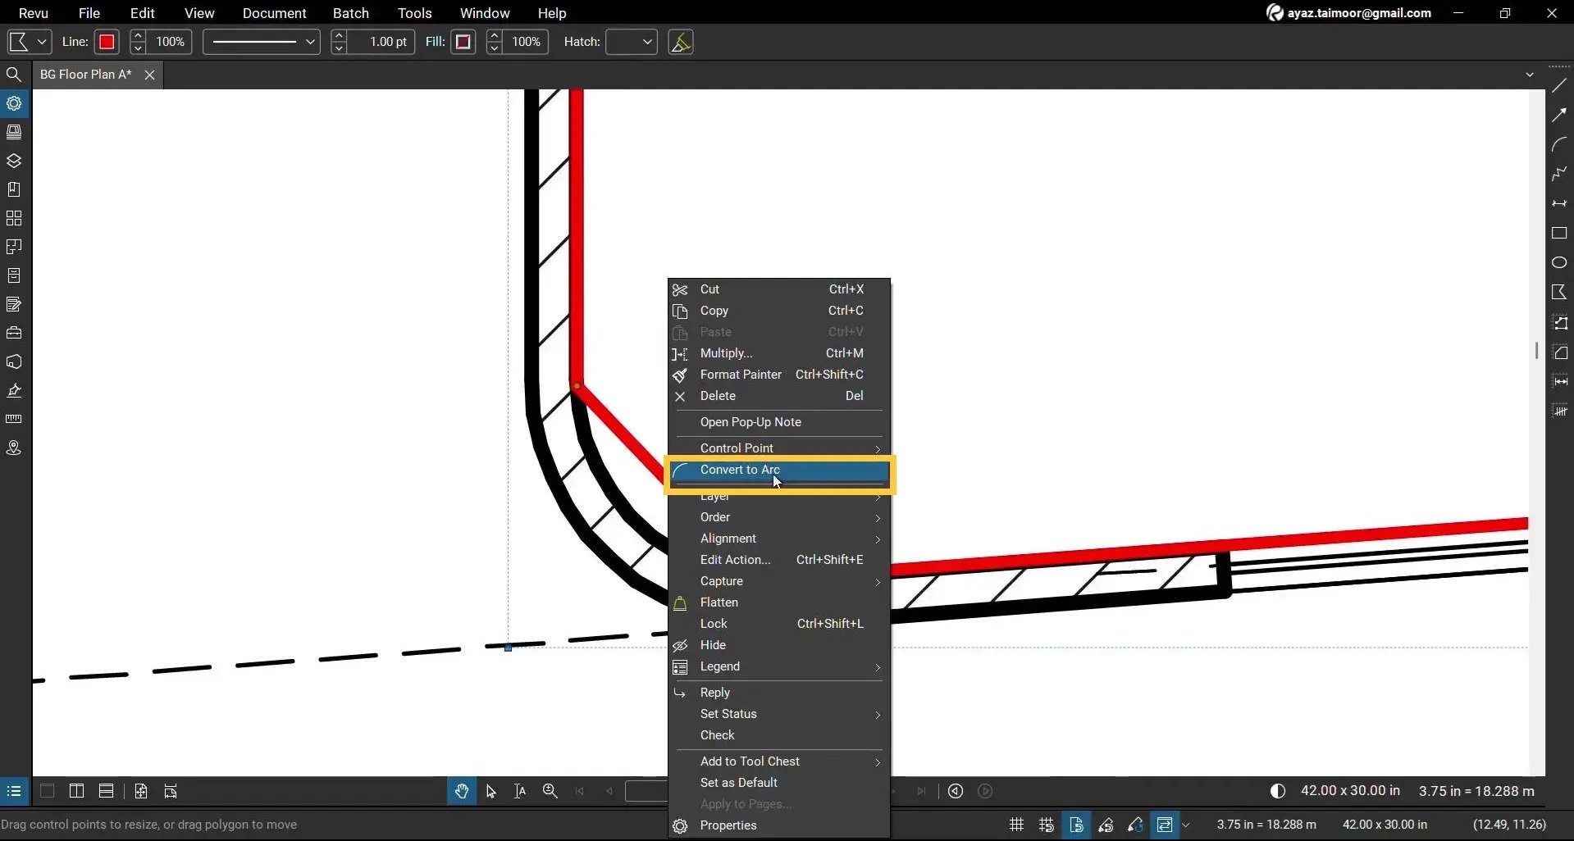
Task: Open the Hatch pattern dropdown
Action: pos(630,42)
